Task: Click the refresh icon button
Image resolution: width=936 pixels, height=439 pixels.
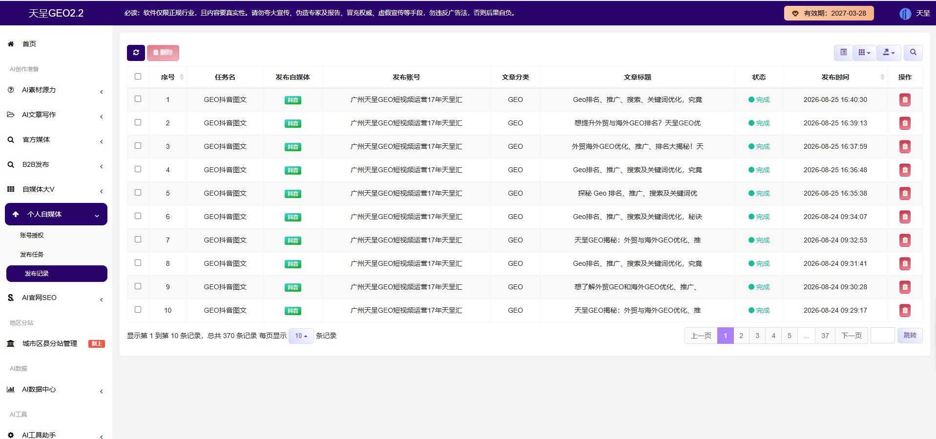Action: point(136,53)
